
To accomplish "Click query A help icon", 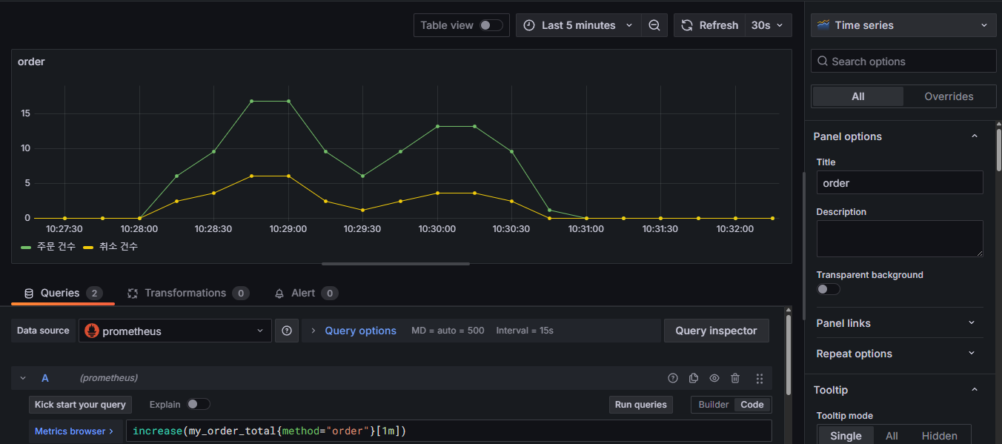I will (673, 378).
